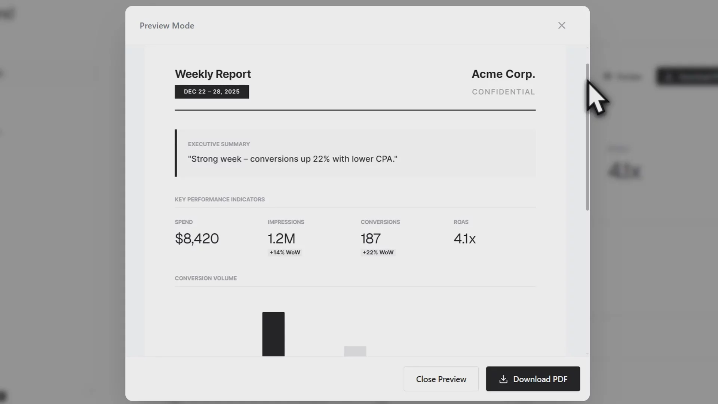
Task: Select the Weekly Report title
Action: (x=213, y=74)
